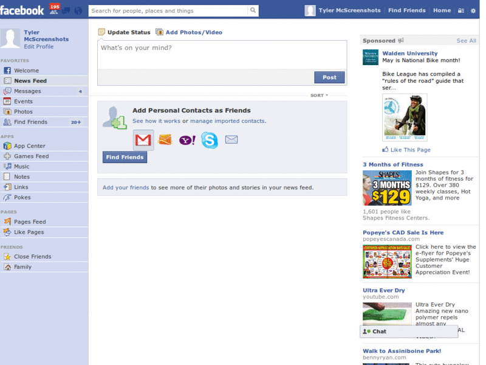Select the Yahoo! contact importer icon
The width and height of the screenshot is (486, 365).
coord(187,141)
